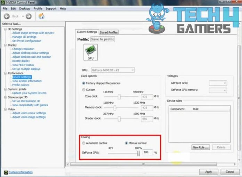Click the Save to profile button
Viewport: 242px width, 177px height.
click(103, 39)
